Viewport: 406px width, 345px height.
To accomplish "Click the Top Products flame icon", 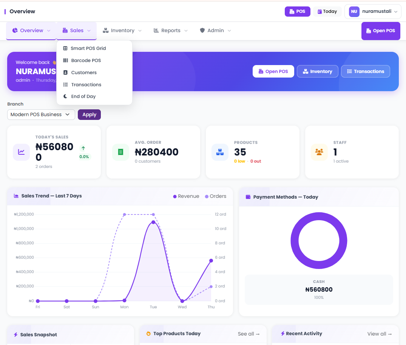I will (148, 334).
